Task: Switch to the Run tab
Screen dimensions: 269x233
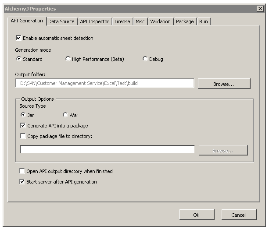Action: 204,21
